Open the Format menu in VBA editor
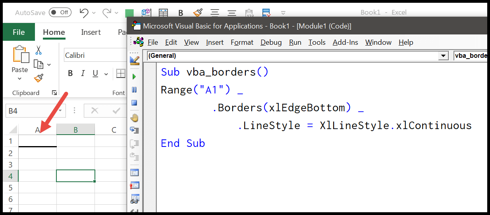 [242, 42]
